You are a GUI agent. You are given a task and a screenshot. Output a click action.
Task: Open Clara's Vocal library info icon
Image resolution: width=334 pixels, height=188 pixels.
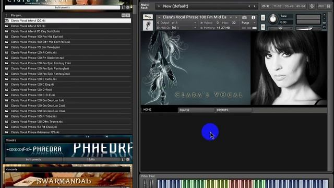point(123,7)
